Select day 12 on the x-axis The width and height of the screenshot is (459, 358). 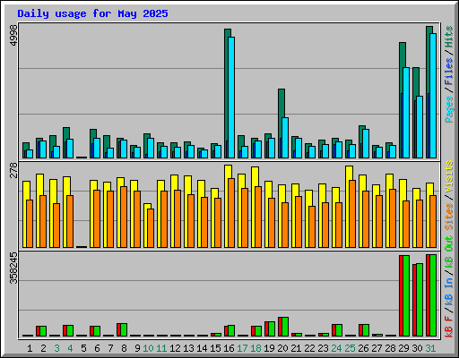pyautogui.click(x=175, y=348)
